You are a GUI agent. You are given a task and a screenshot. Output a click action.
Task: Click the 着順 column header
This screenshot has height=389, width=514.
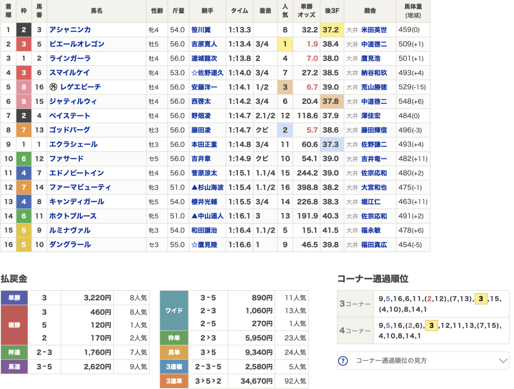(8, 11)
